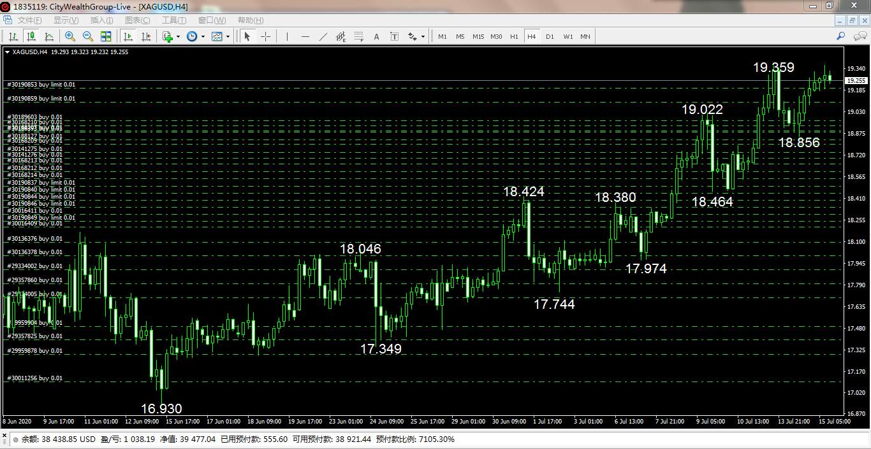Open the 显示(V) menu
The width and height of the screenshot is (871, 449).
click(x=66, y=20)
